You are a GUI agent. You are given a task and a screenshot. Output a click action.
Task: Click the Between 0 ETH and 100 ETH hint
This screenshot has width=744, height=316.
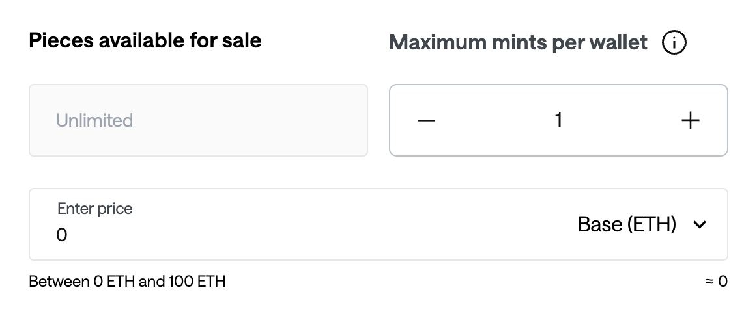point(127,282)
